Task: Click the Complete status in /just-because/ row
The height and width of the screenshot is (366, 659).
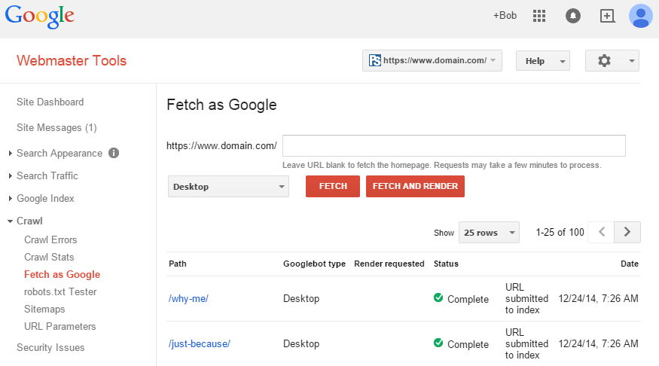Action: point(468,344)
